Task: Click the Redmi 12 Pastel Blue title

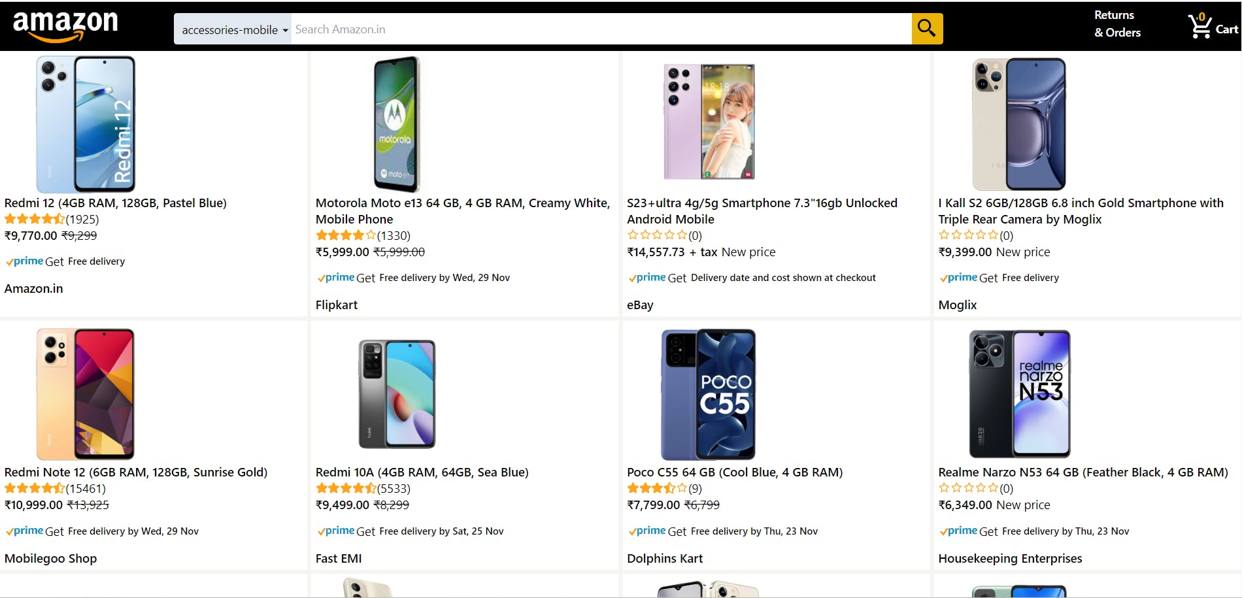Action: click(116, 203)
